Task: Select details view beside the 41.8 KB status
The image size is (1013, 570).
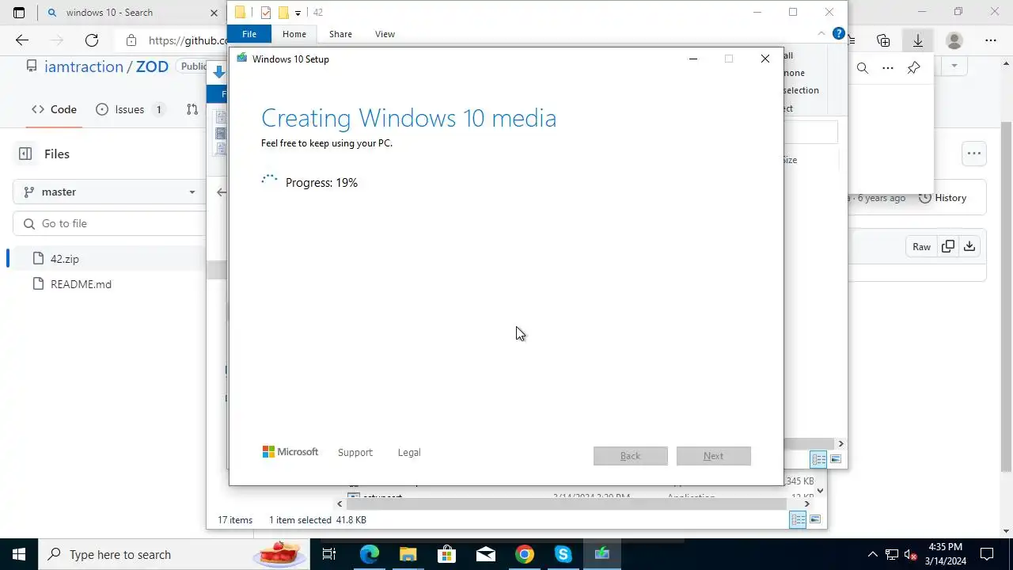Action: [x=798, y=519]
